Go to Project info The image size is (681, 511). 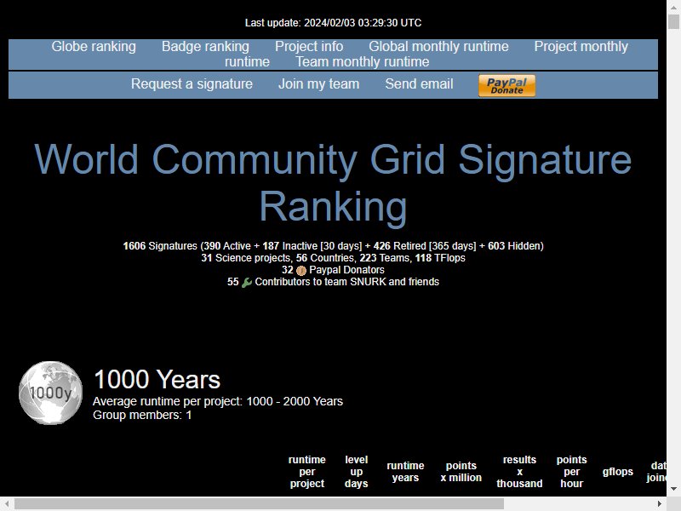pyautogui.click(x=309, y=47)
